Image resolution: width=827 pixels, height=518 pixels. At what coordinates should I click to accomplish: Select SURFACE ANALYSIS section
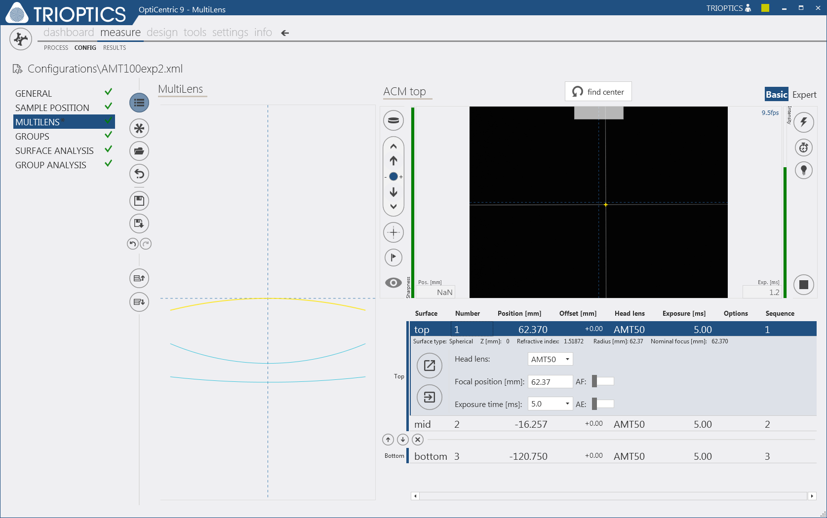point(64,150)
